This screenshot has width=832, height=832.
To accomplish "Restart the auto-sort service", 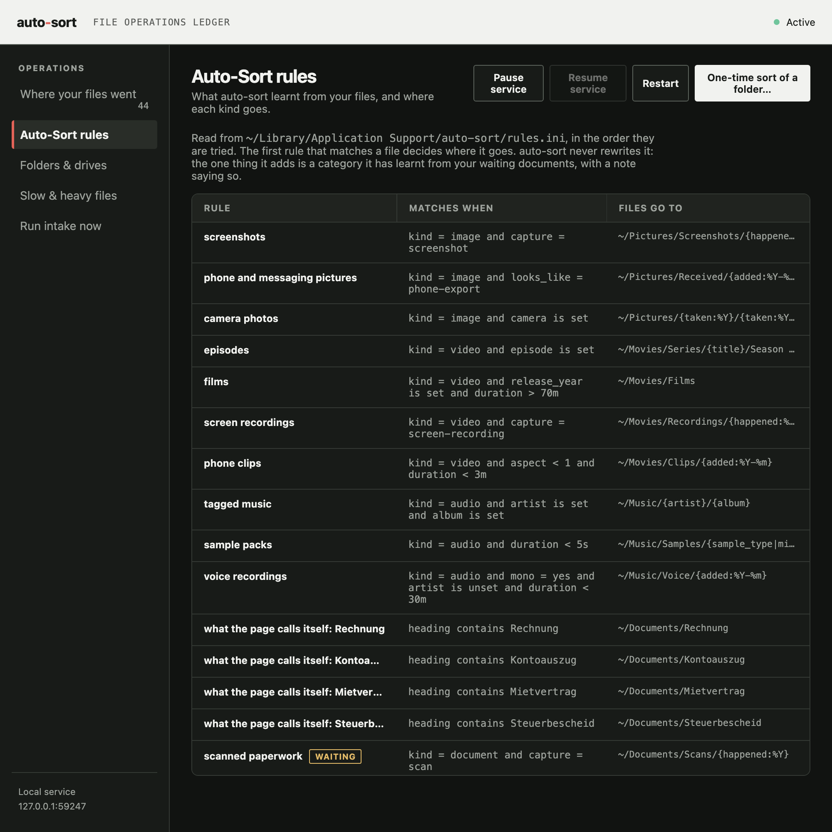I will (x=660, y=83).
